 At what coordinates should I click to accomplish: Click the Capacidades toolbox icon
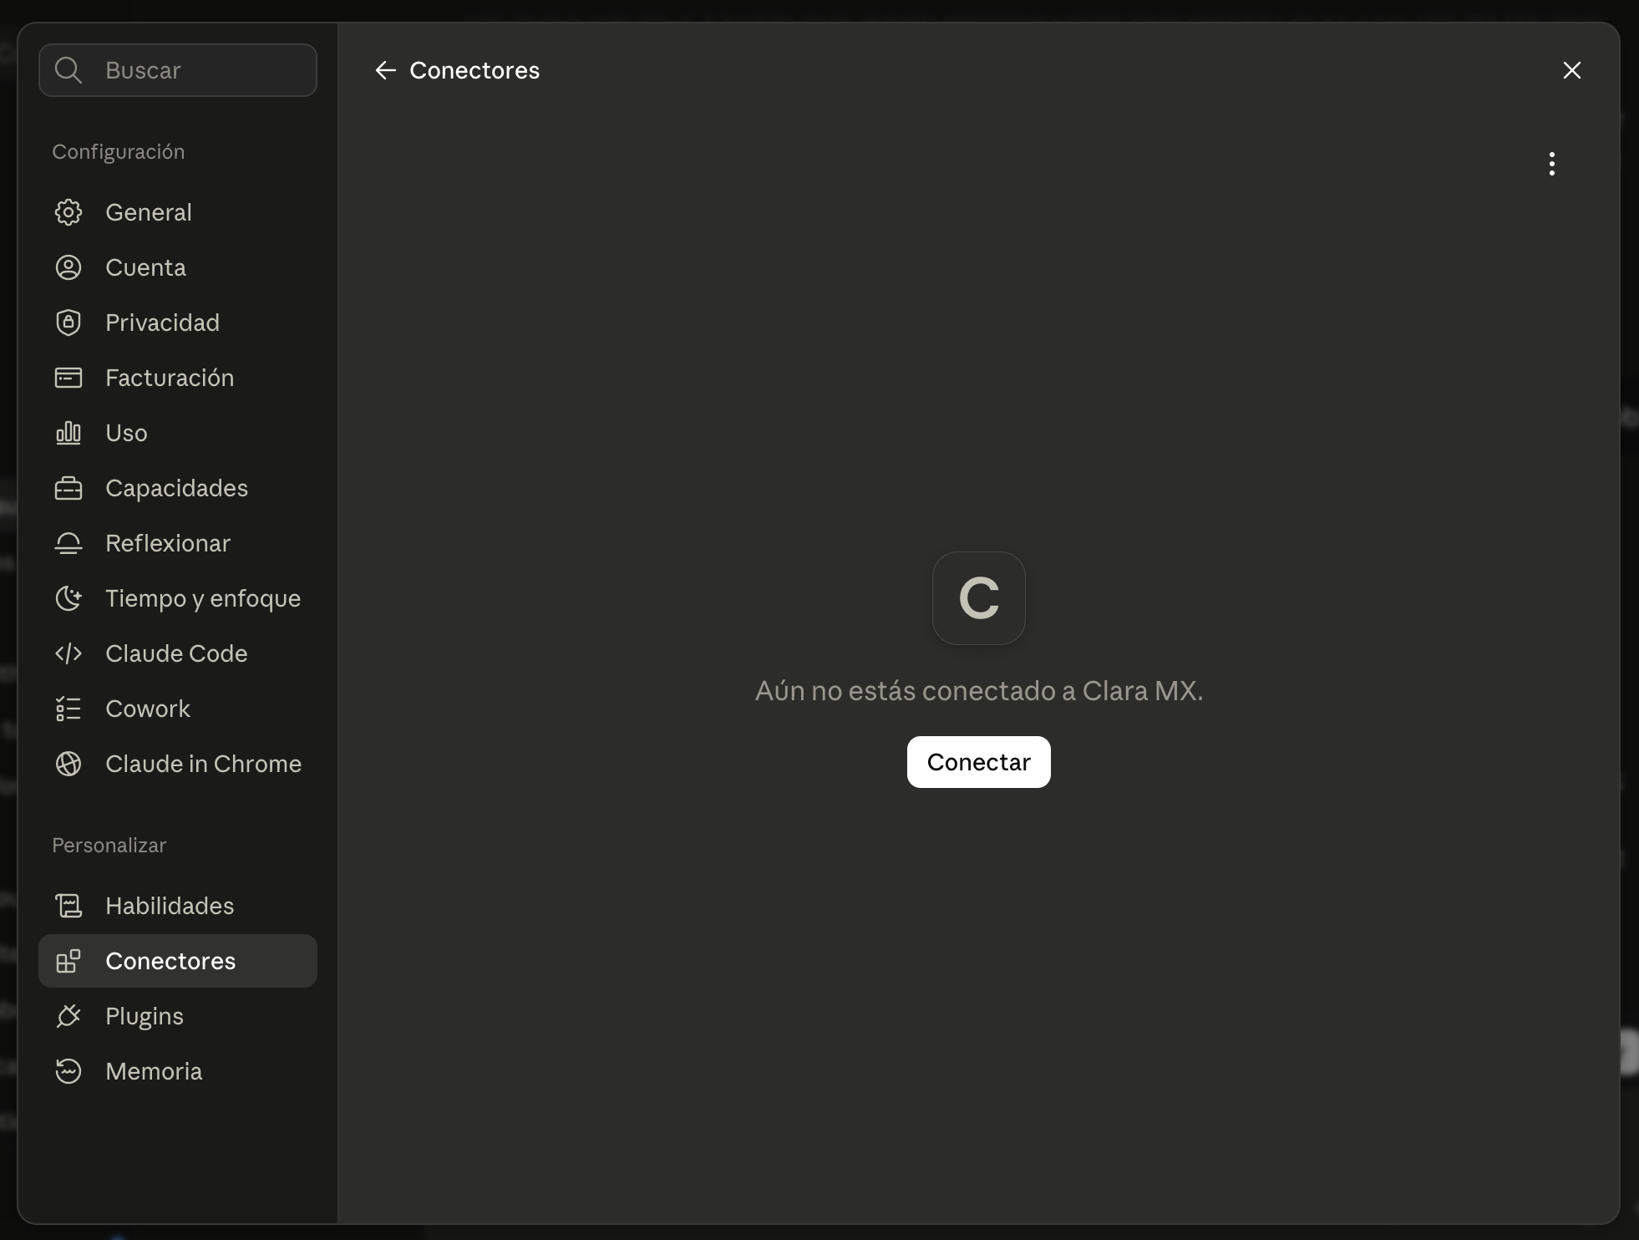pyautogui.click(x=69, y=488)
